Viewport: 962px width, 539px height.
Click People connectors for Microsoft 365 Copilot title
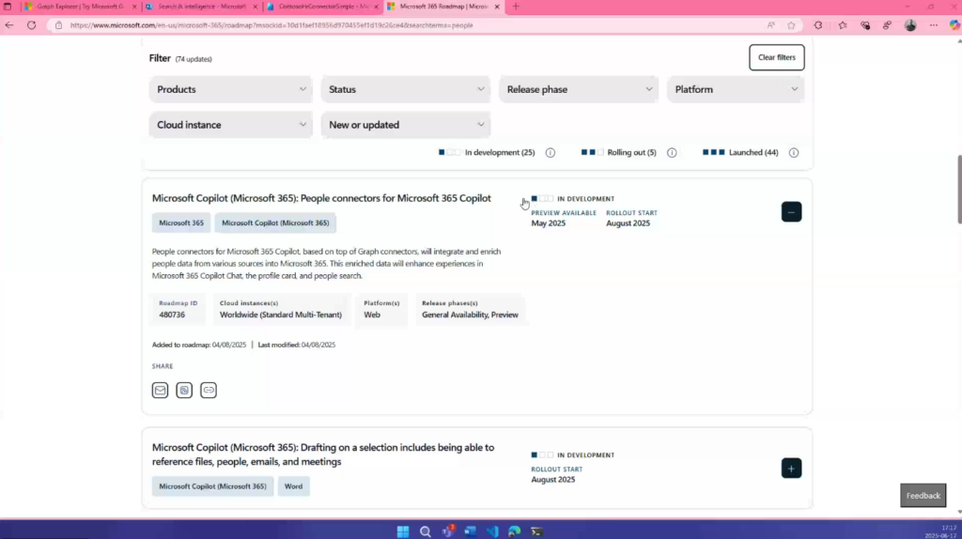(x=321, y=198)
